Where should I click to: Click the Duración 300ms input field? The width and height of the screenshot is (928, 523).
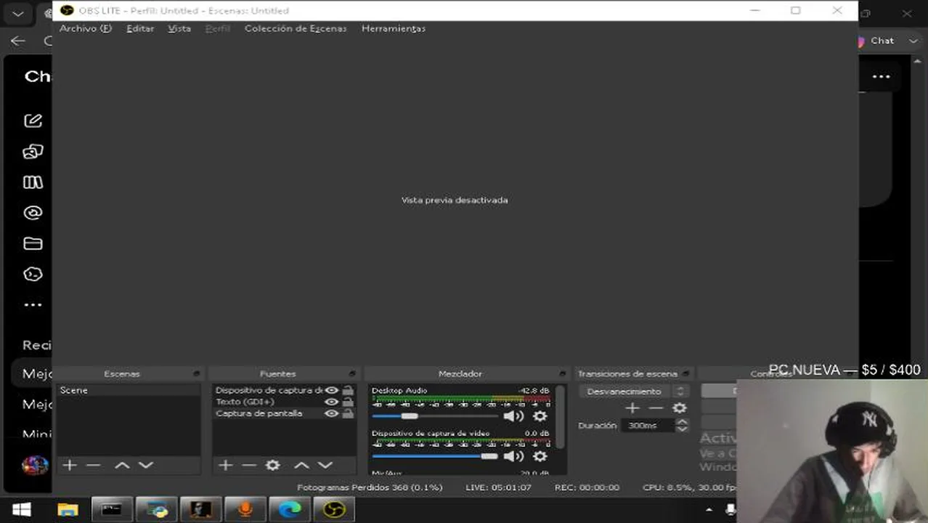click(x=647, y=426)
